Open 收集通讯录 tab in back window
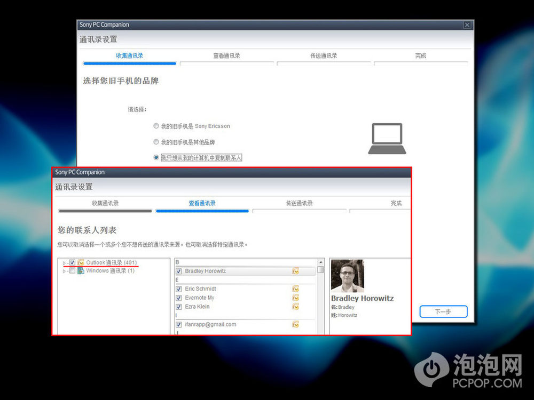This screenshot has height=400, width=534. click(x=129, y=56)
